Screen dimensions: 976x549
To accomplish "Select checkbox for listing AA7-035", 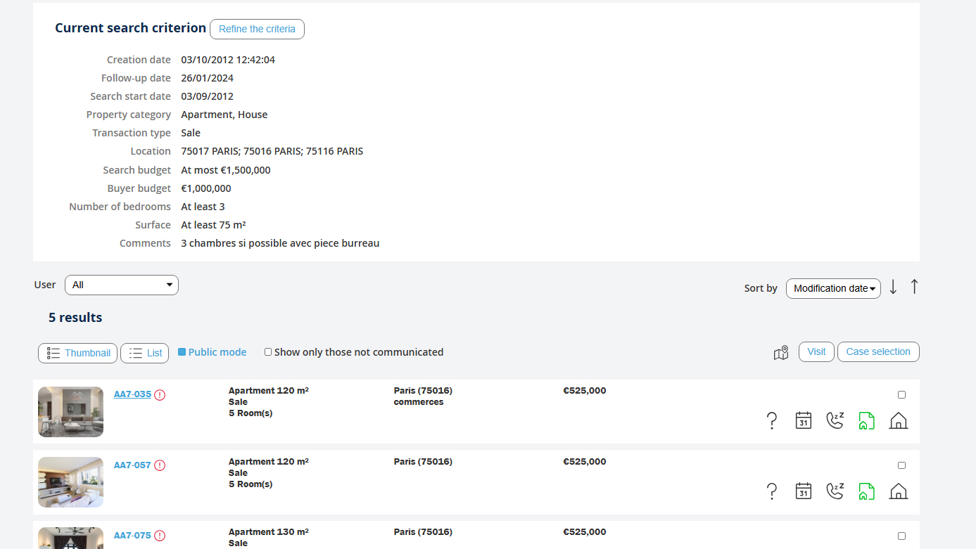I will click(x=901, y=395).
